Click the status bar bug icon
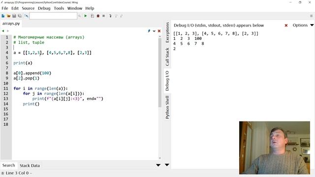315x177 pixels. tap(2, 173)
